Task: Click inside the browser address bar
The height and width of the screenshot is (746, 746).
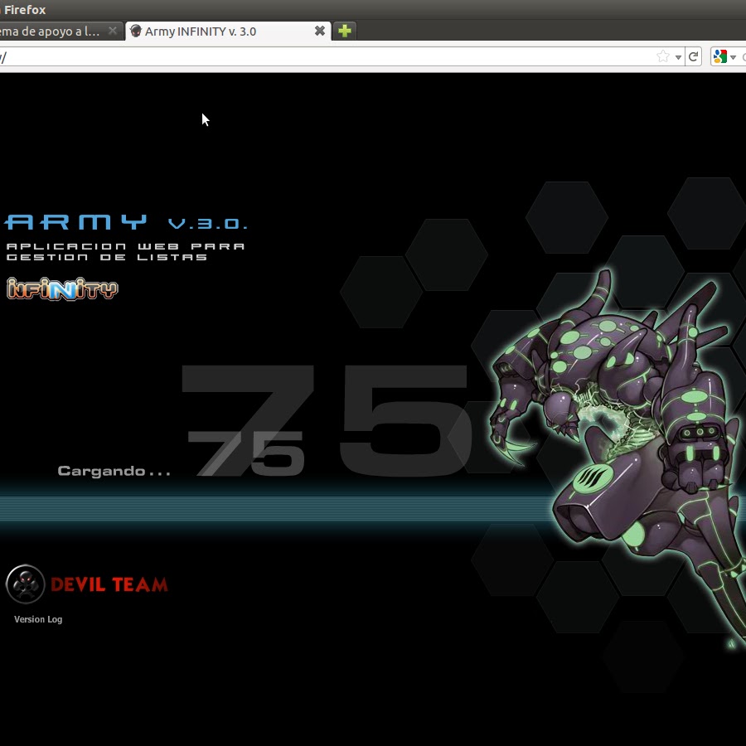Action: [x=332, y=57]
